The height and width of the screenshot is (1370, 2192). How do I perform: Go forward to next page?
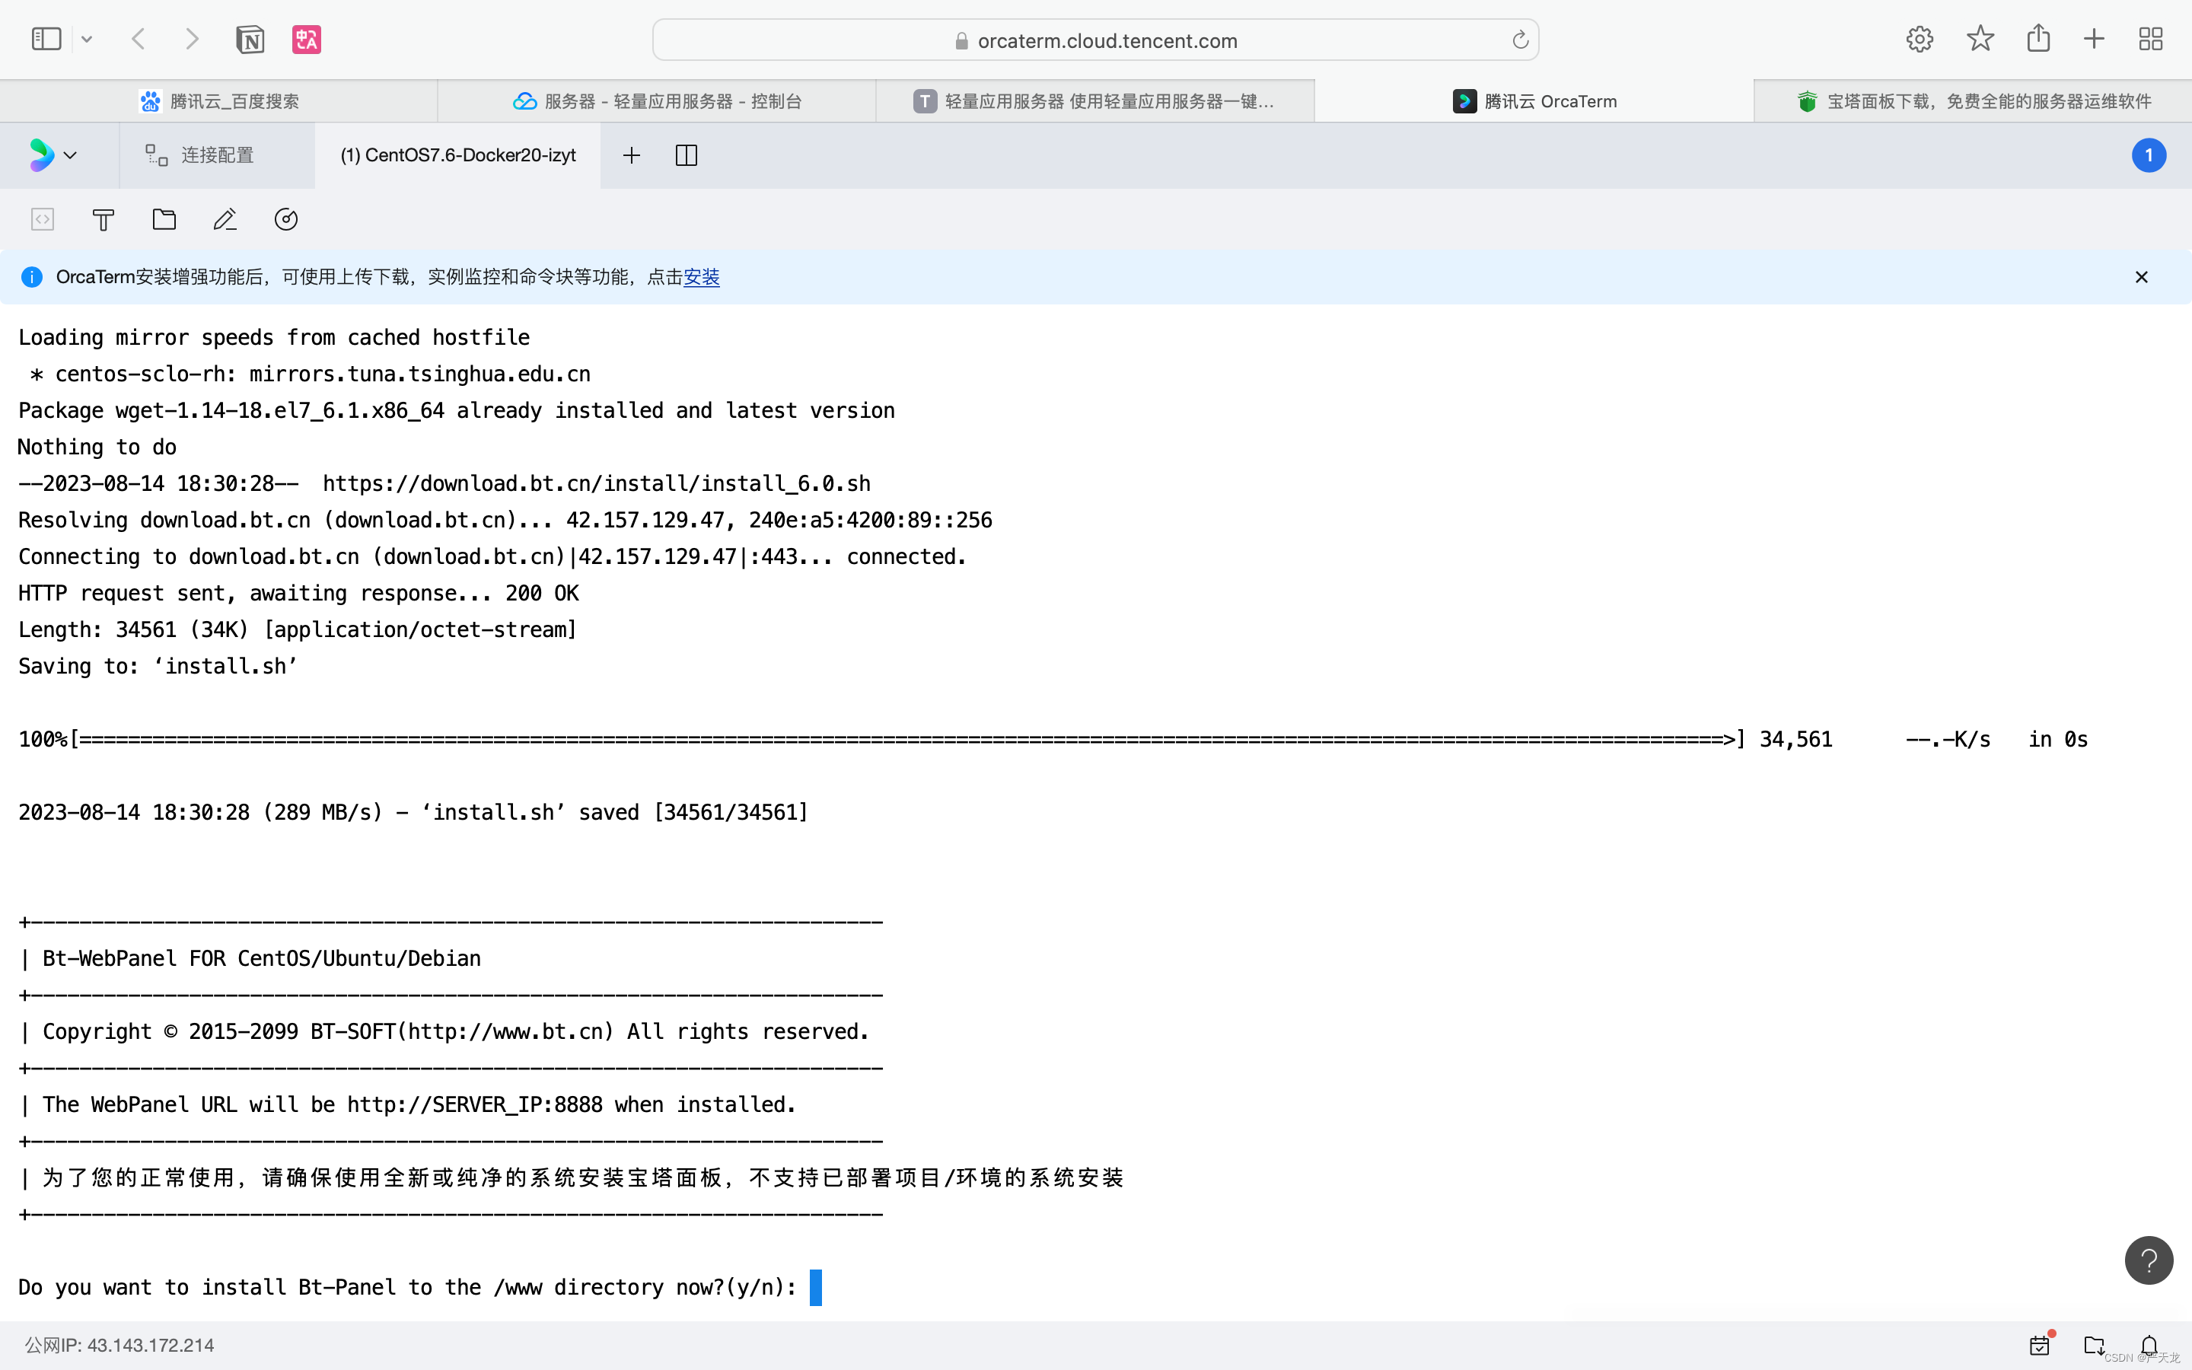point(191,39)
